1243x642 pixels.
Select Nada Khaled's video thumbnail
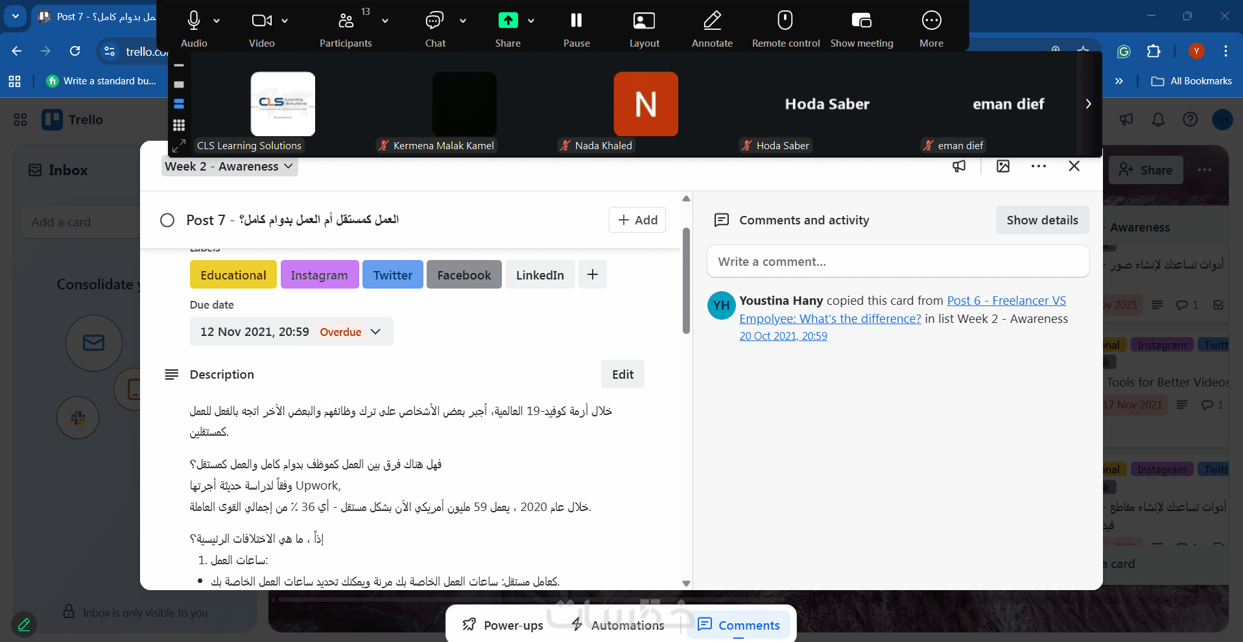(x=646, y=104)
